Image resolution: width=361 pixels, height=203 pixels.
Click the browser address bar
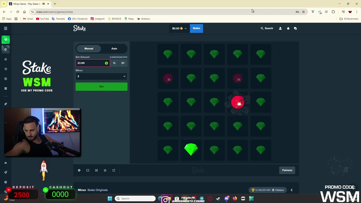pos(164,12)
